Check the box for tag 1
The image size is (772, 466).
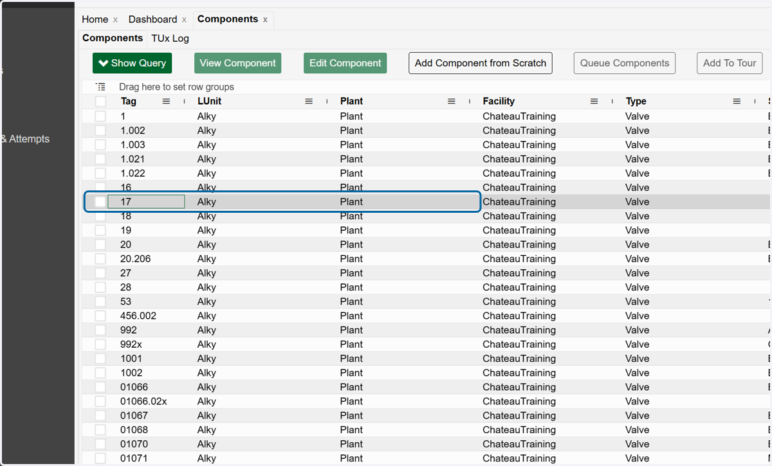100,116
